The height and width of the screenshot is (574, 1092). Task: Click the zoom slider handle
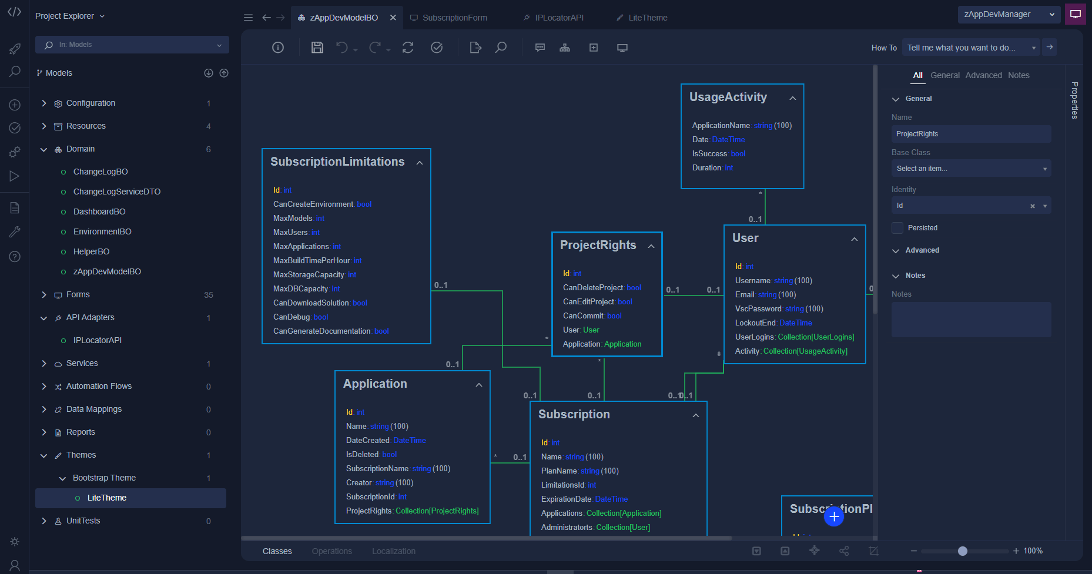pos(962,551)
